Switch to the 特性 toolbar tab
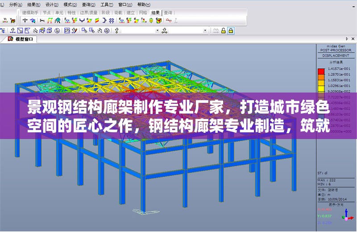Viewport: 357px width, 232px height. [x=71, y=13]
